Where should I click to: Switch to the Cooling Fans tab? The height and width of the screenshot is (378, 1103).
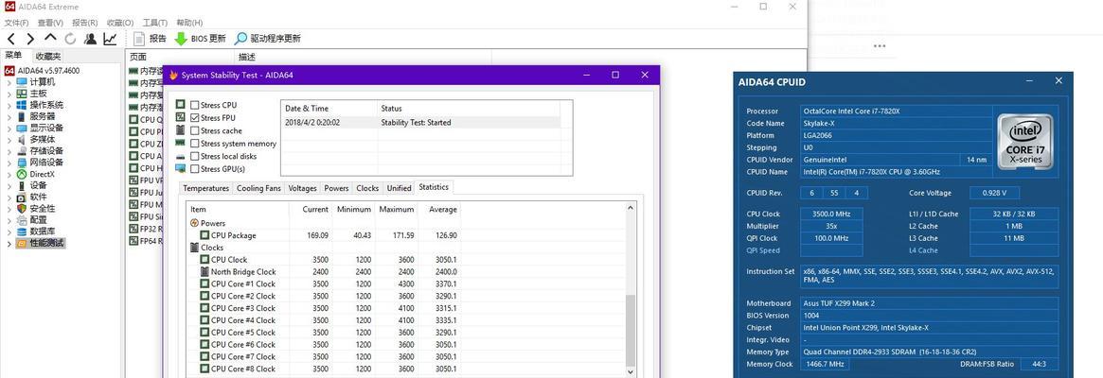[x=258, y=188]
